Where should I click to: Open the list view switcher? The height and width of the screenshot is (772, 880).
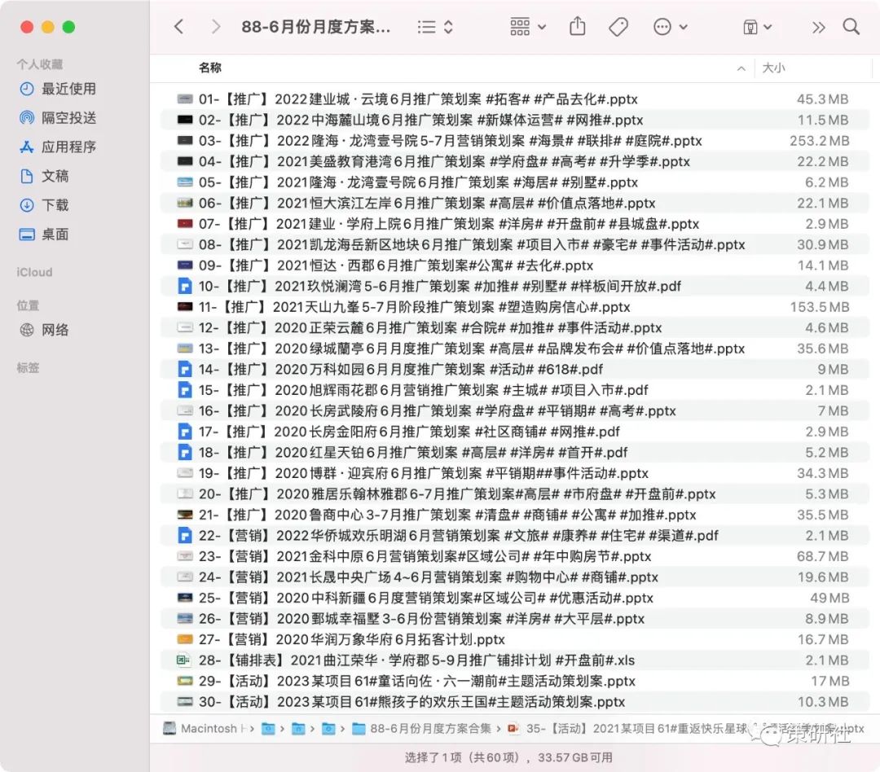(435, 27)
